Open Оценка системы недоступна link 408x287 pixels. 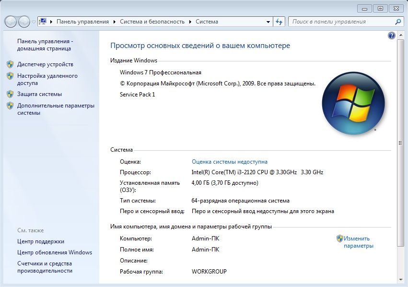tap(230, 162)
